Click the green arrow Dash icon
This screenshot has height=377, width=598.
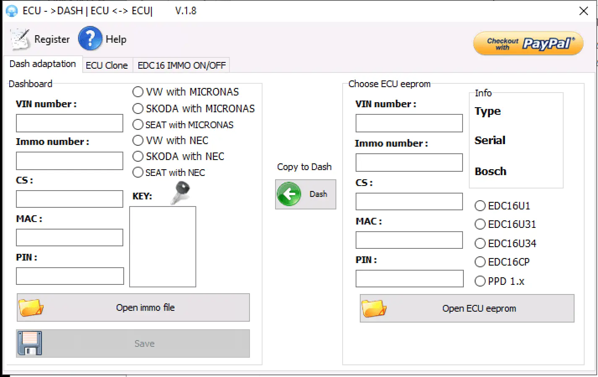(x=289, y=194)
